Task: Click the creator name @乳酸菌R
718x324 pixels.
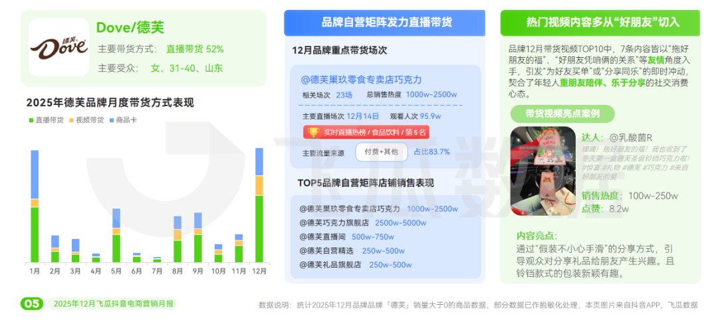Action: pyautogui.click(x=630, y=137)
